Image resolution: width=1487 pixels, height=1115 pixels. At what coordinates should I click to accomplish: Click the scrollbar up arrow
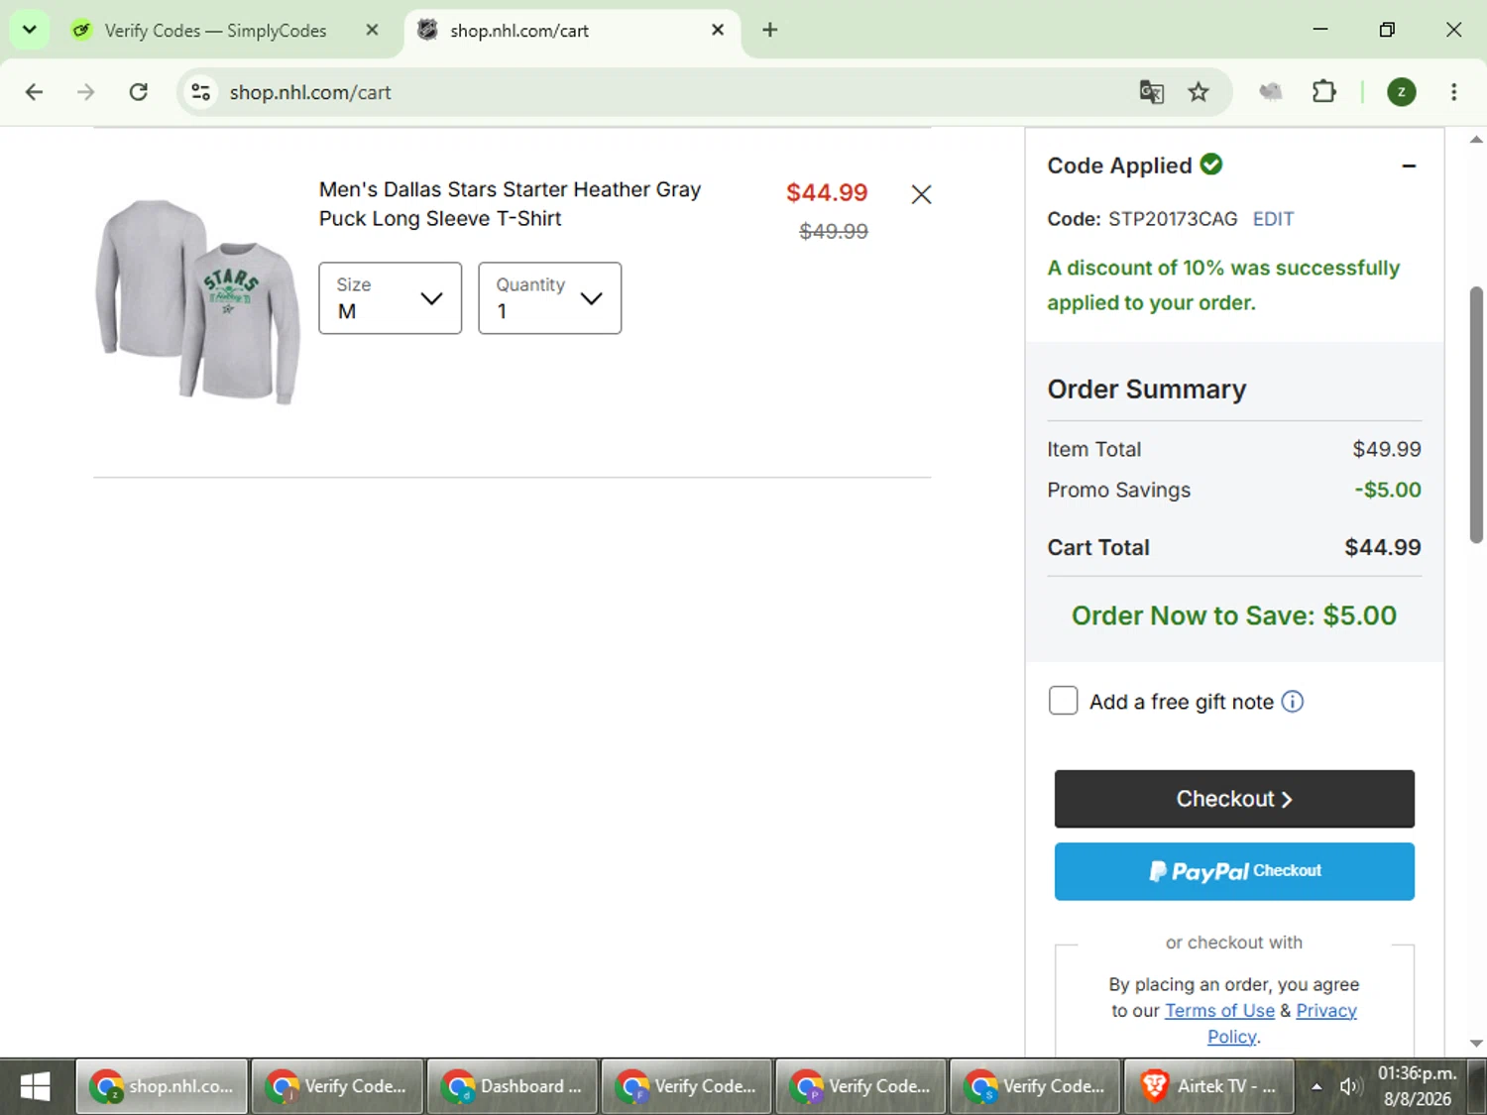pyautogui.click(x=1476, y=140)
